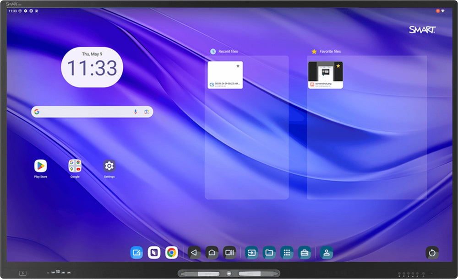Viewport: 458px width, 279px height.
Task: Toggle the favorite star on the recent file
Action: [x=238, y=66]
